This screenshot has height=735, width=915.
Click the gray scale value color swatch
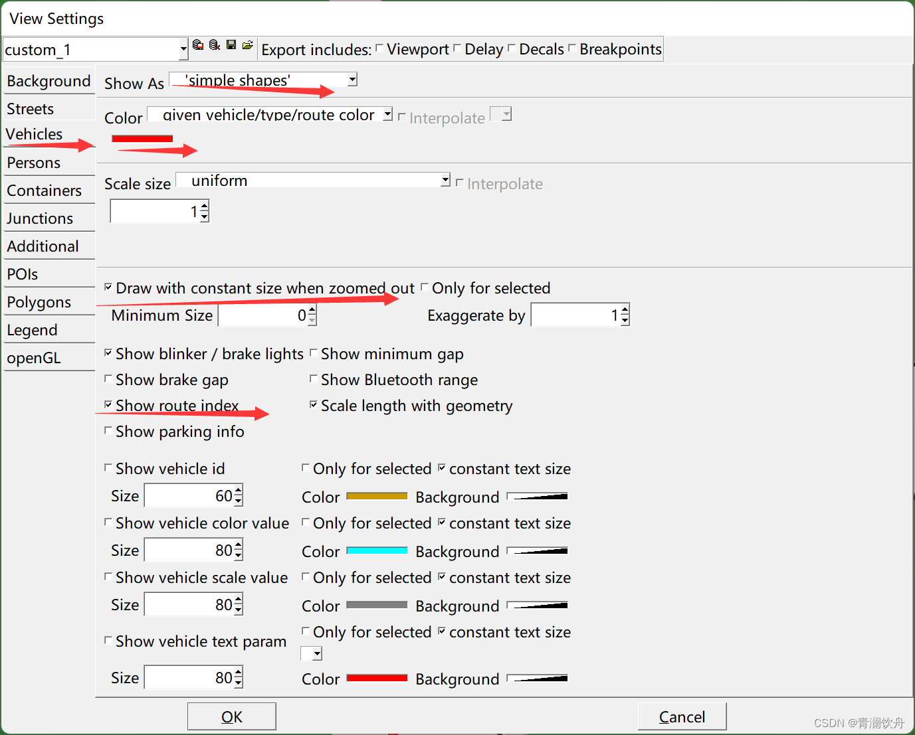[x=377, y=605]
